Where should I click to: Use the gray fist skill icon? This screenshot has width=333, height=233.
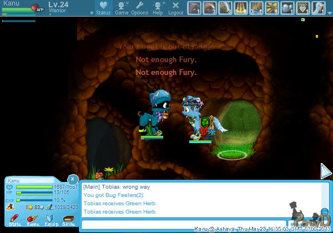(287, 8)
